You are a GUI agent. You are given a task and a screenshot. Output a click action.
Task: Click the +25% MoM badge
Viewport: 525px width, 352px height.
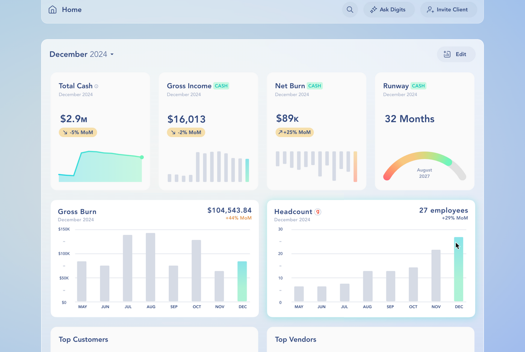point(295,132)
